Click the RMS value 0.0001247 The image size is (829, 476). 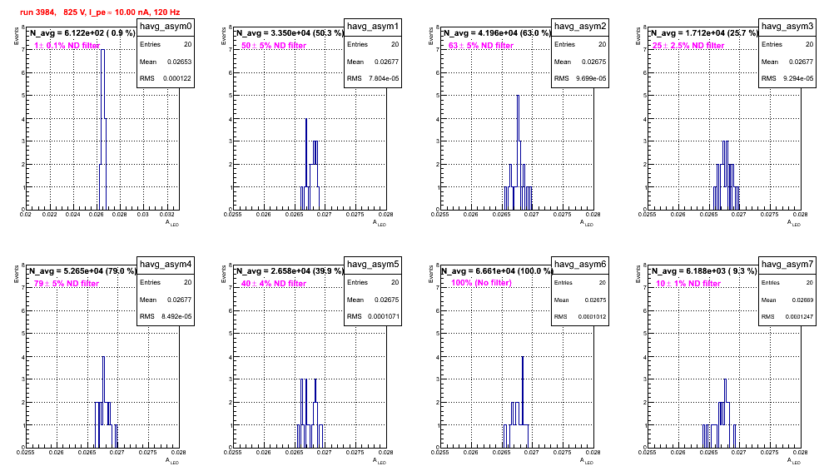[799, 317]
